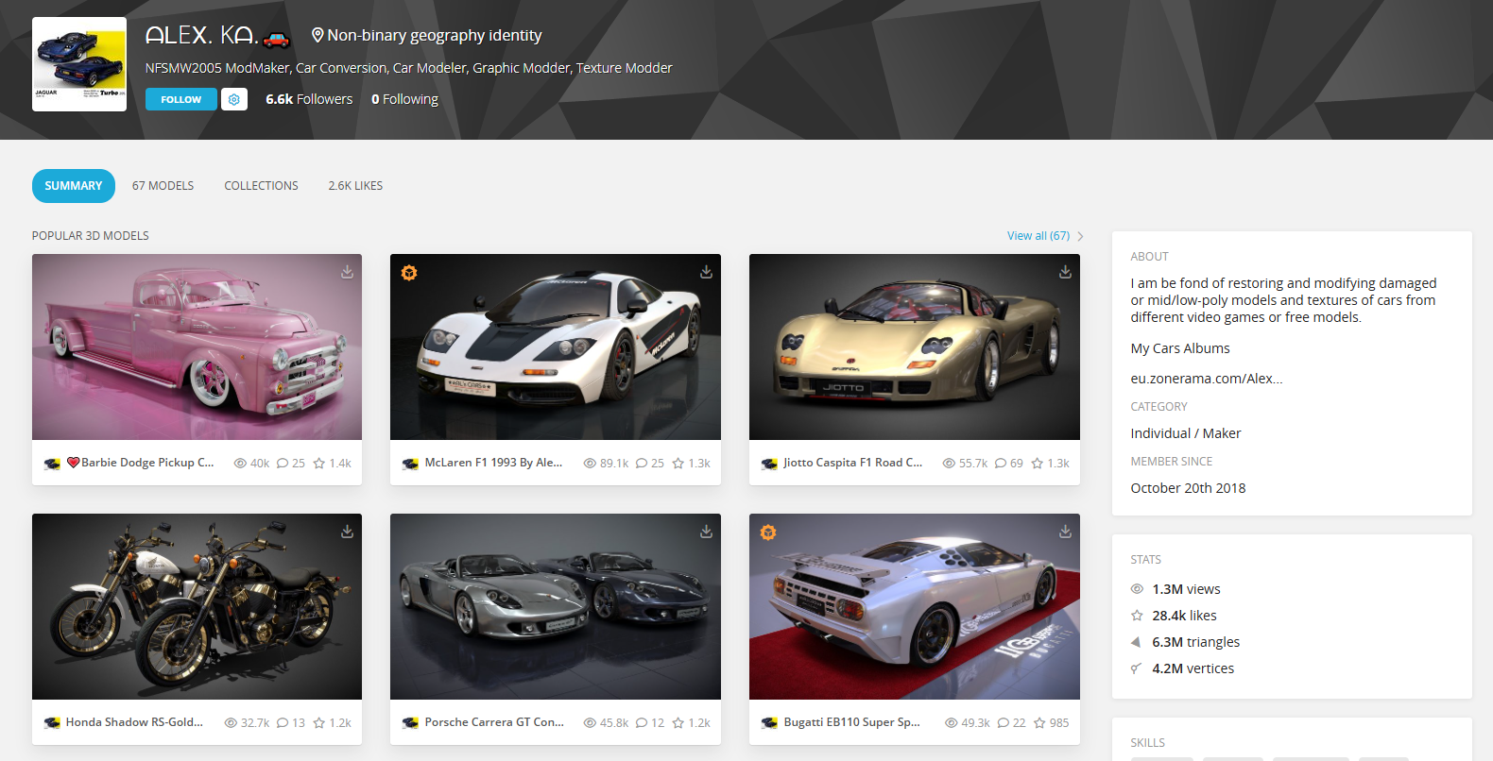This screenshot has width=1493, height=761.
Task: Open the Bugatti EB110 Super Sp... title link
Action: pyautogui.click(x=851, y=722)
